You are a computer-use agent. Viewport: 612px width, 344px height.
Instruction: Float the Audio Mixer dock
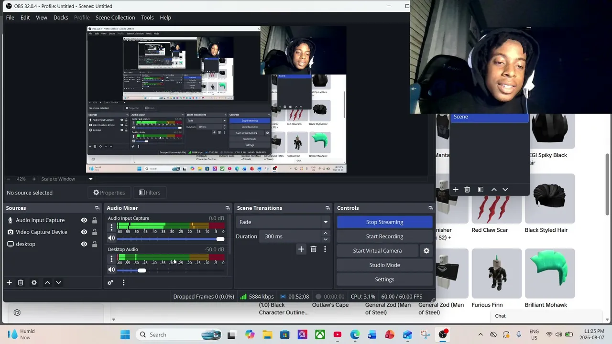[228, 208]
